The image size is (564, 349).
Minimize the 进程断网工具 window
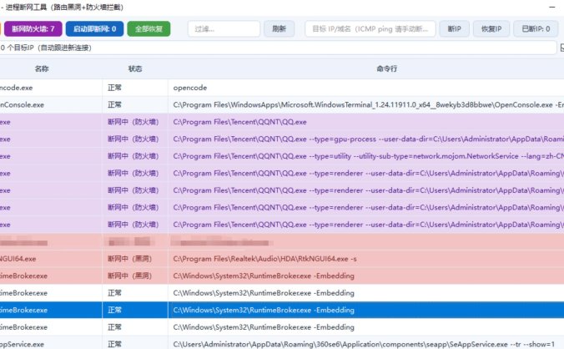tap(551, 8)
